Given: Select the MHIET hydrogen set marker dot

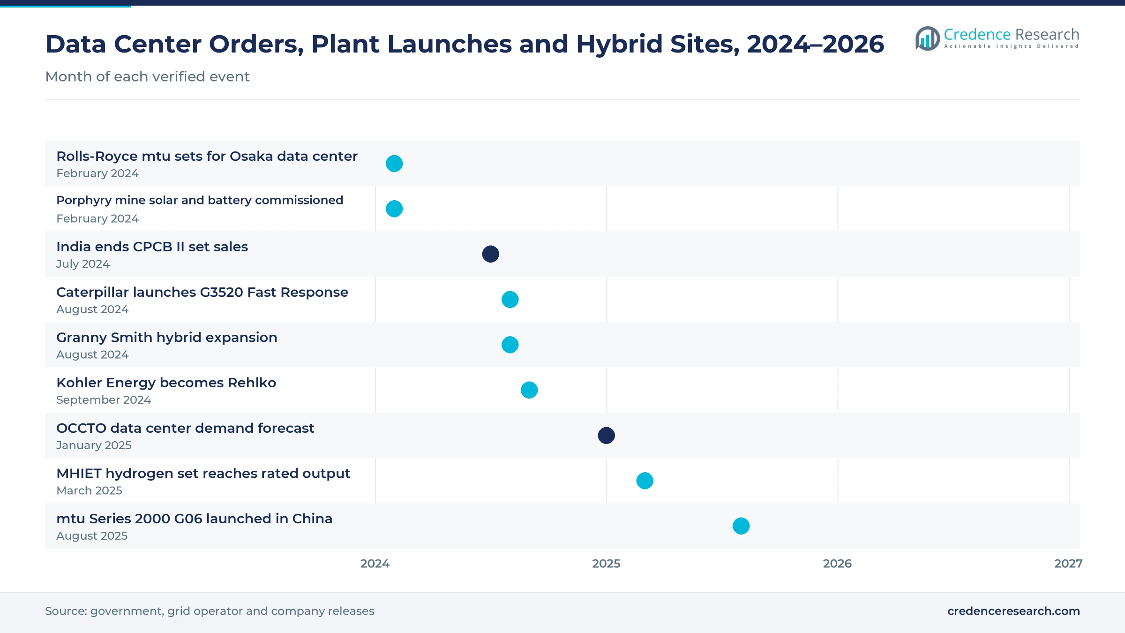Looking at the screenshot, I should coord(645,481).
